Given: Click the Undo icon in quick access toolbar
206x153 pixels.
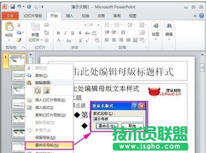Looking at the screenshot, I should (19, 7).
